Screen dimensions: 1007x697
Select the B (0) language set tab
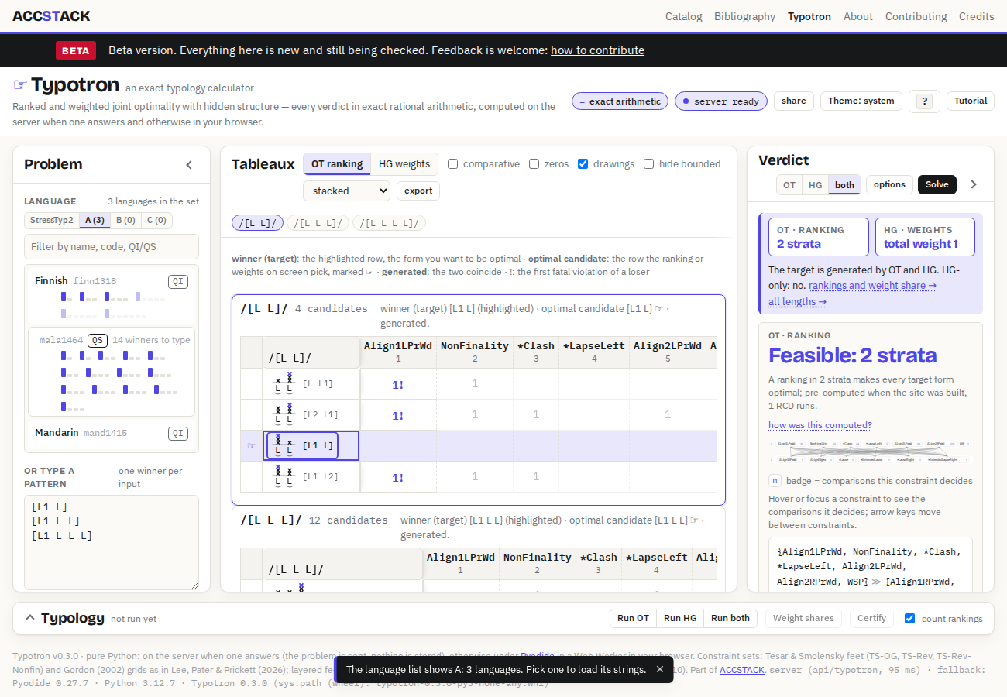pos(125,221)
